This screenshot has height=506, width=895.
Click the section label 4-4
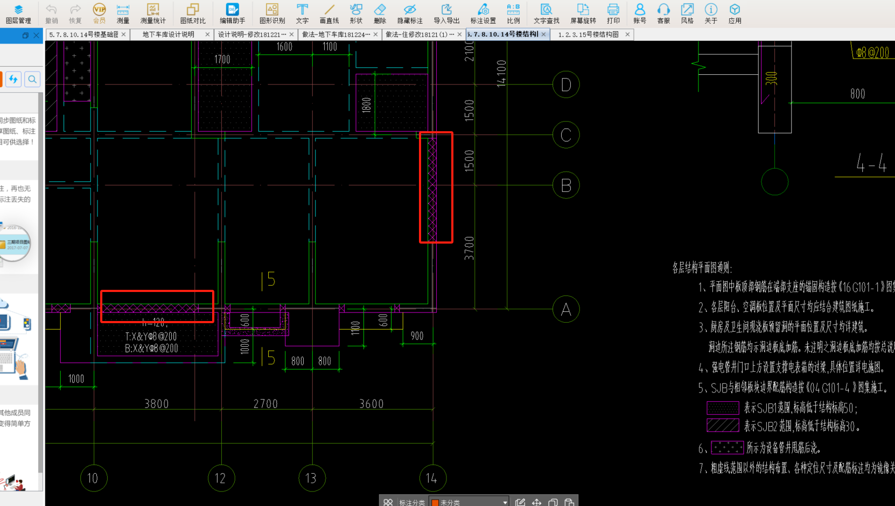coord(871,162)
